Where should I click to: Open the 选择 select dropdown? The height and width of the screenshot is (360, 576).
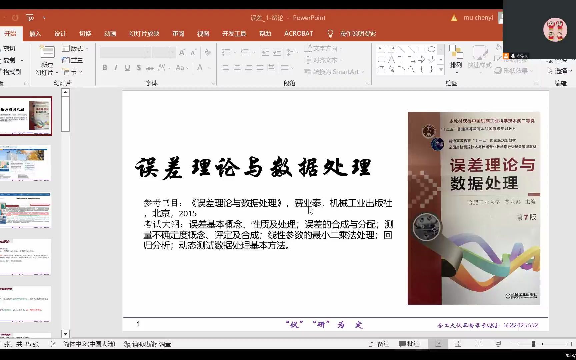point(560,71)
